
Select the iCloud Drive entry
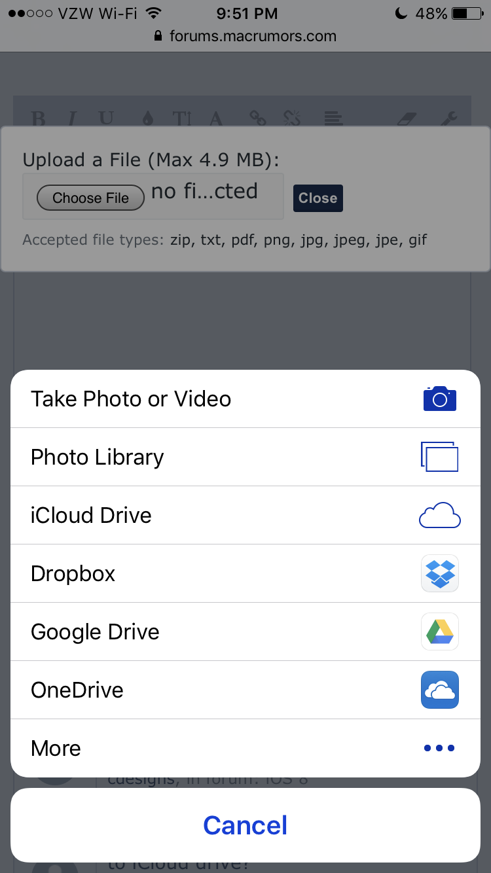[245, 515]
